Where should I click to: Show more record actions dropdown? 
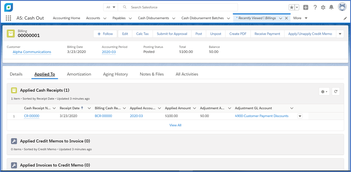[x=340, y=34]
